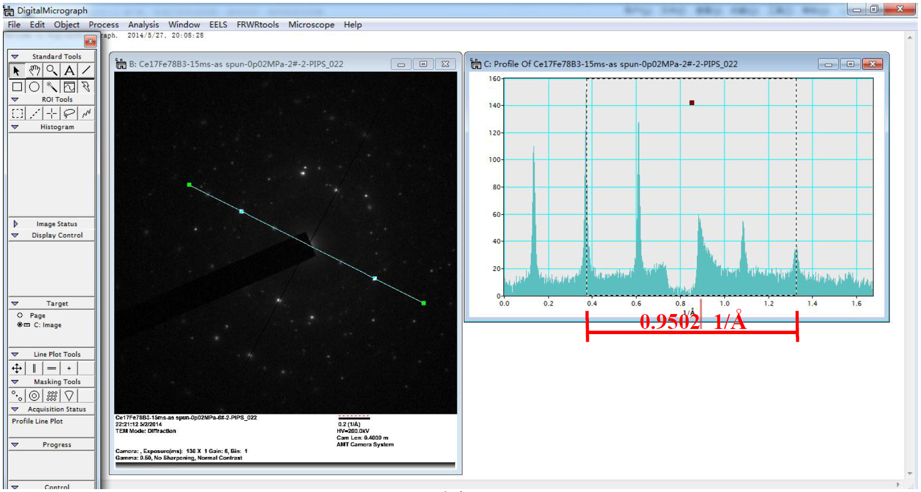
Task: Click the horizontal bars line plot tool
Action: 52,368
